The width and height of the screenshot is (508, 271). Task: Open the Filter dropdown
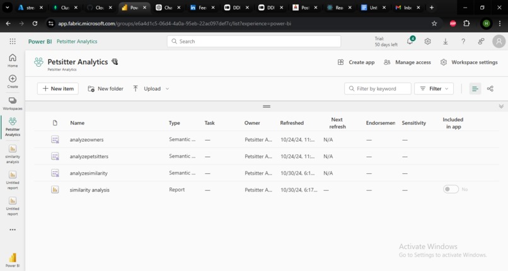(434, 89)
